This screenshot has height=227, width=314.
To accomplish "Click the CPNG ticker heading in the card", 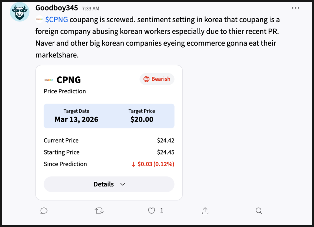I will point(69,80).
